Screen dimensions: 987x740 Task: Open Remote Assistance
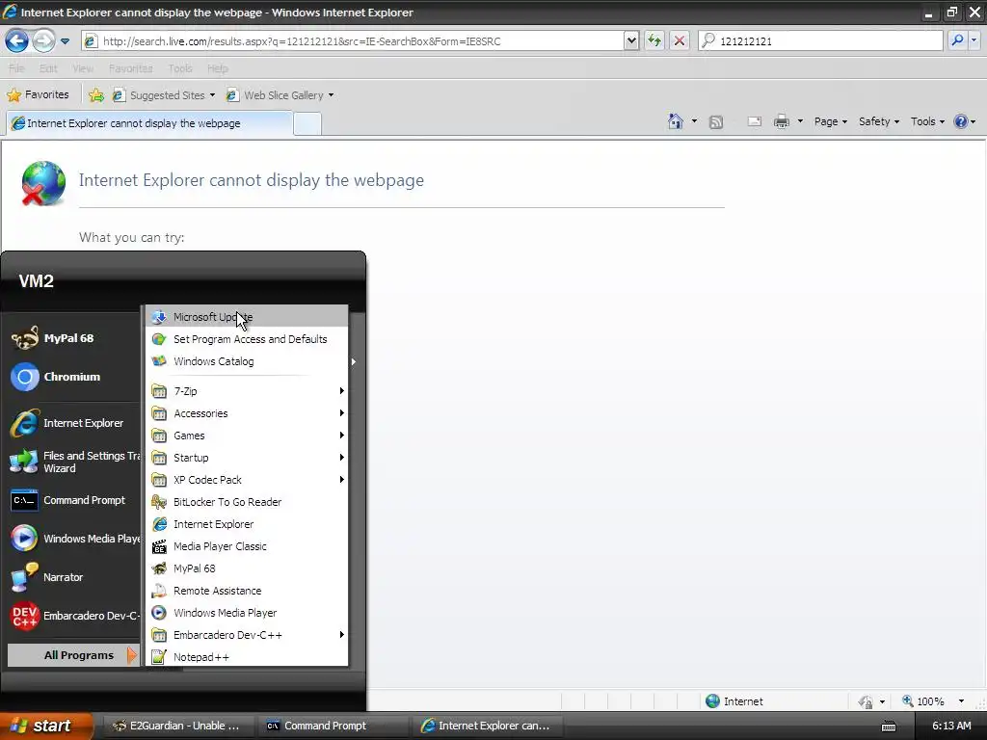247,591
